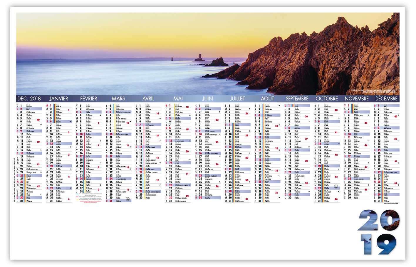This screenshot has height=267, width=416.
Task: Click Tuesday 1 holiday in Janvier
Action: (x=59, y=106)
